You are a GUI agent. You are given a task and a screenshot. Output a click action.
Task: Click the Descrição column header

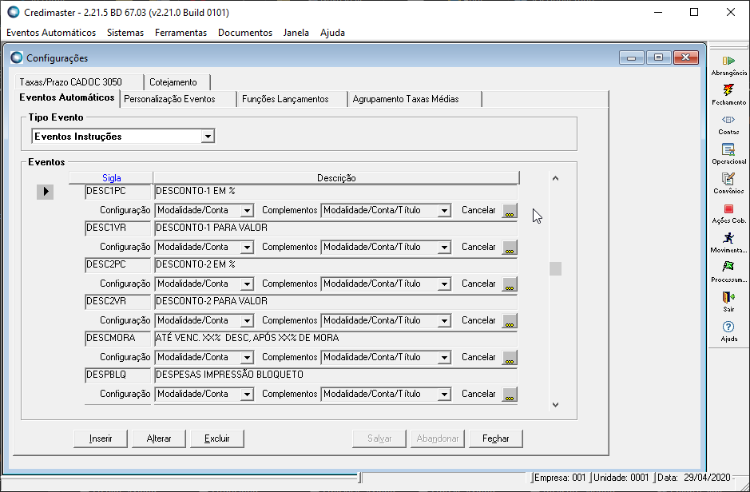pyautogui.click(x=336, y=178)
